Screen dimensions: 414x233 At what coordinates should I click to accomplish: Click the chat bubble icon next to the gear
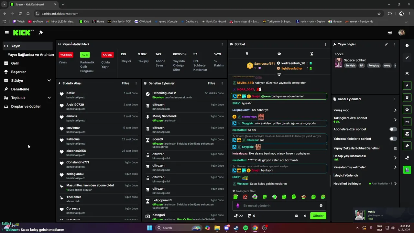point(296,216)
